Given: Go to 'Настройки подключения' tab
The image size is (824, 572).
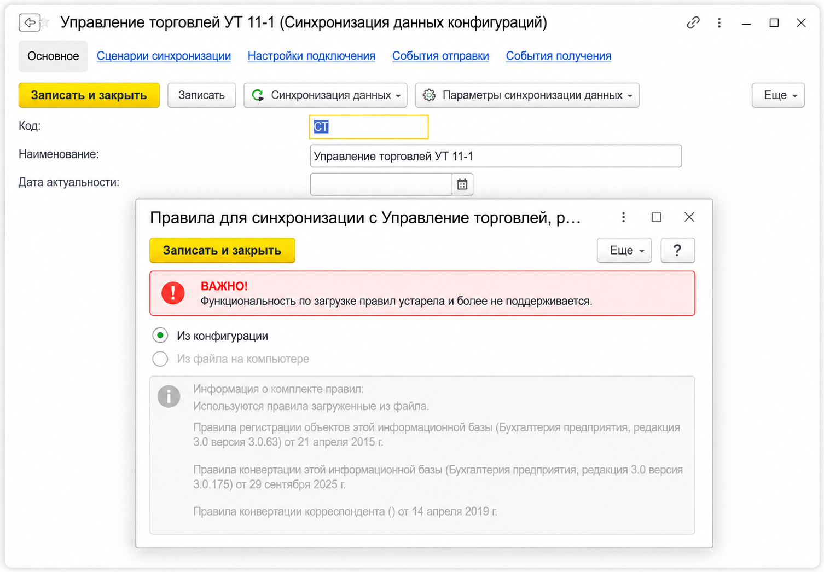Looking at the screenshot, I should tap(311, 56).
